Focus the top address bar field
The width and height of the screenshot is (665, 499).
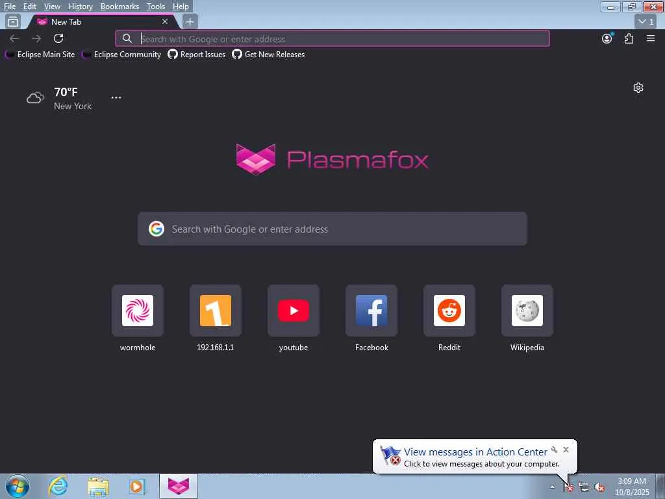(x=332, y=38)
